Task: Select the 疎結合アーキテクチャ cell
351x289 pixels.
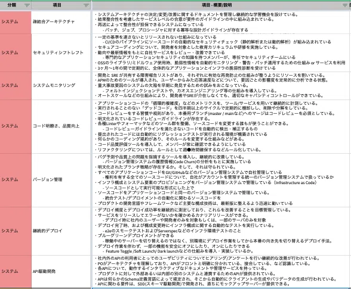Action: tap(61, 22)
